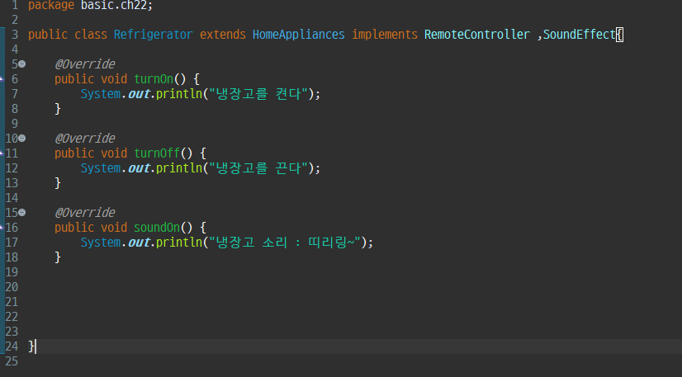The image size is (682, 377).
Task: Click the HomeAppliances superclass name
Action: pyautogui.click(x=298, y=35)
